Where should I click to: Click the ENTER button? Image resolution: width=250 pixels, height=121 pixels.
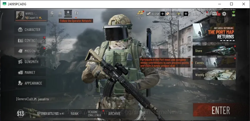pos(221,110)
